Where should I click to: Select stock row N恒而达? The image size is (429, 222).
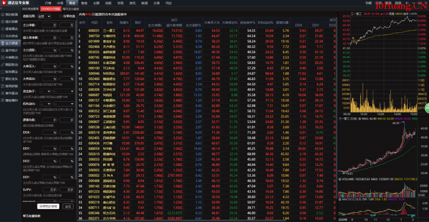207,73
